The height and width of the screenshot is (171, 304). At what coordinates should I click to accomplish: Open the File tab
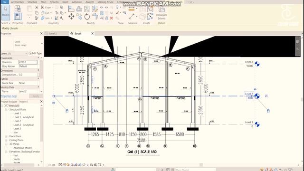point(4,2)
